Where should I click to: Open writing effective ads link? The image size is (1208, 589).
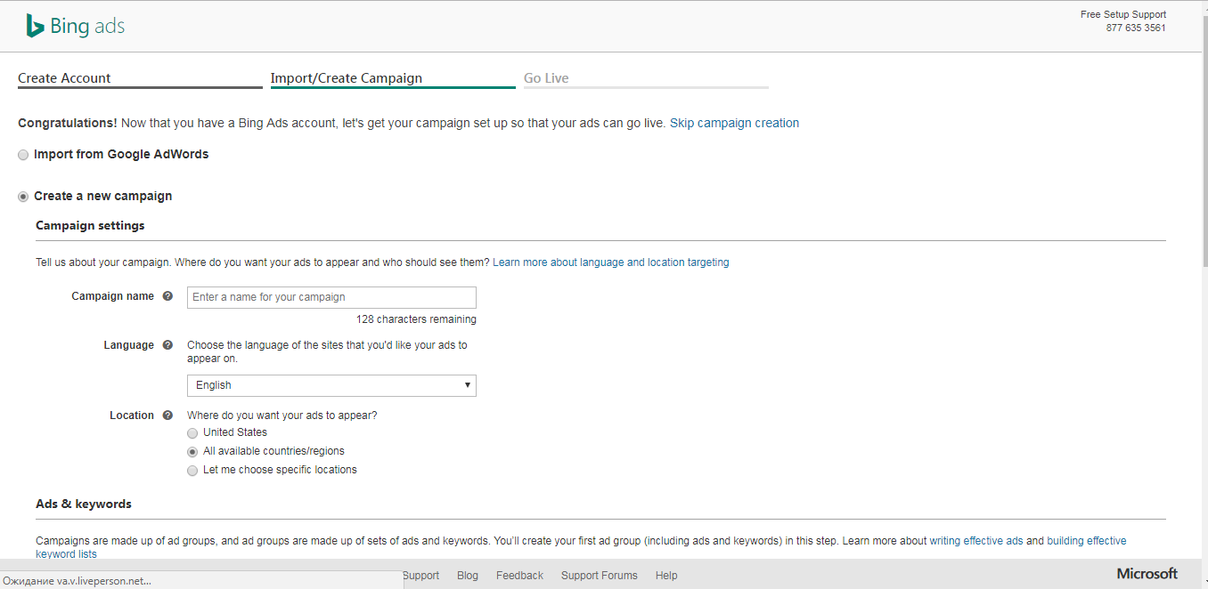pyautogui.click(x=975, y=541)
